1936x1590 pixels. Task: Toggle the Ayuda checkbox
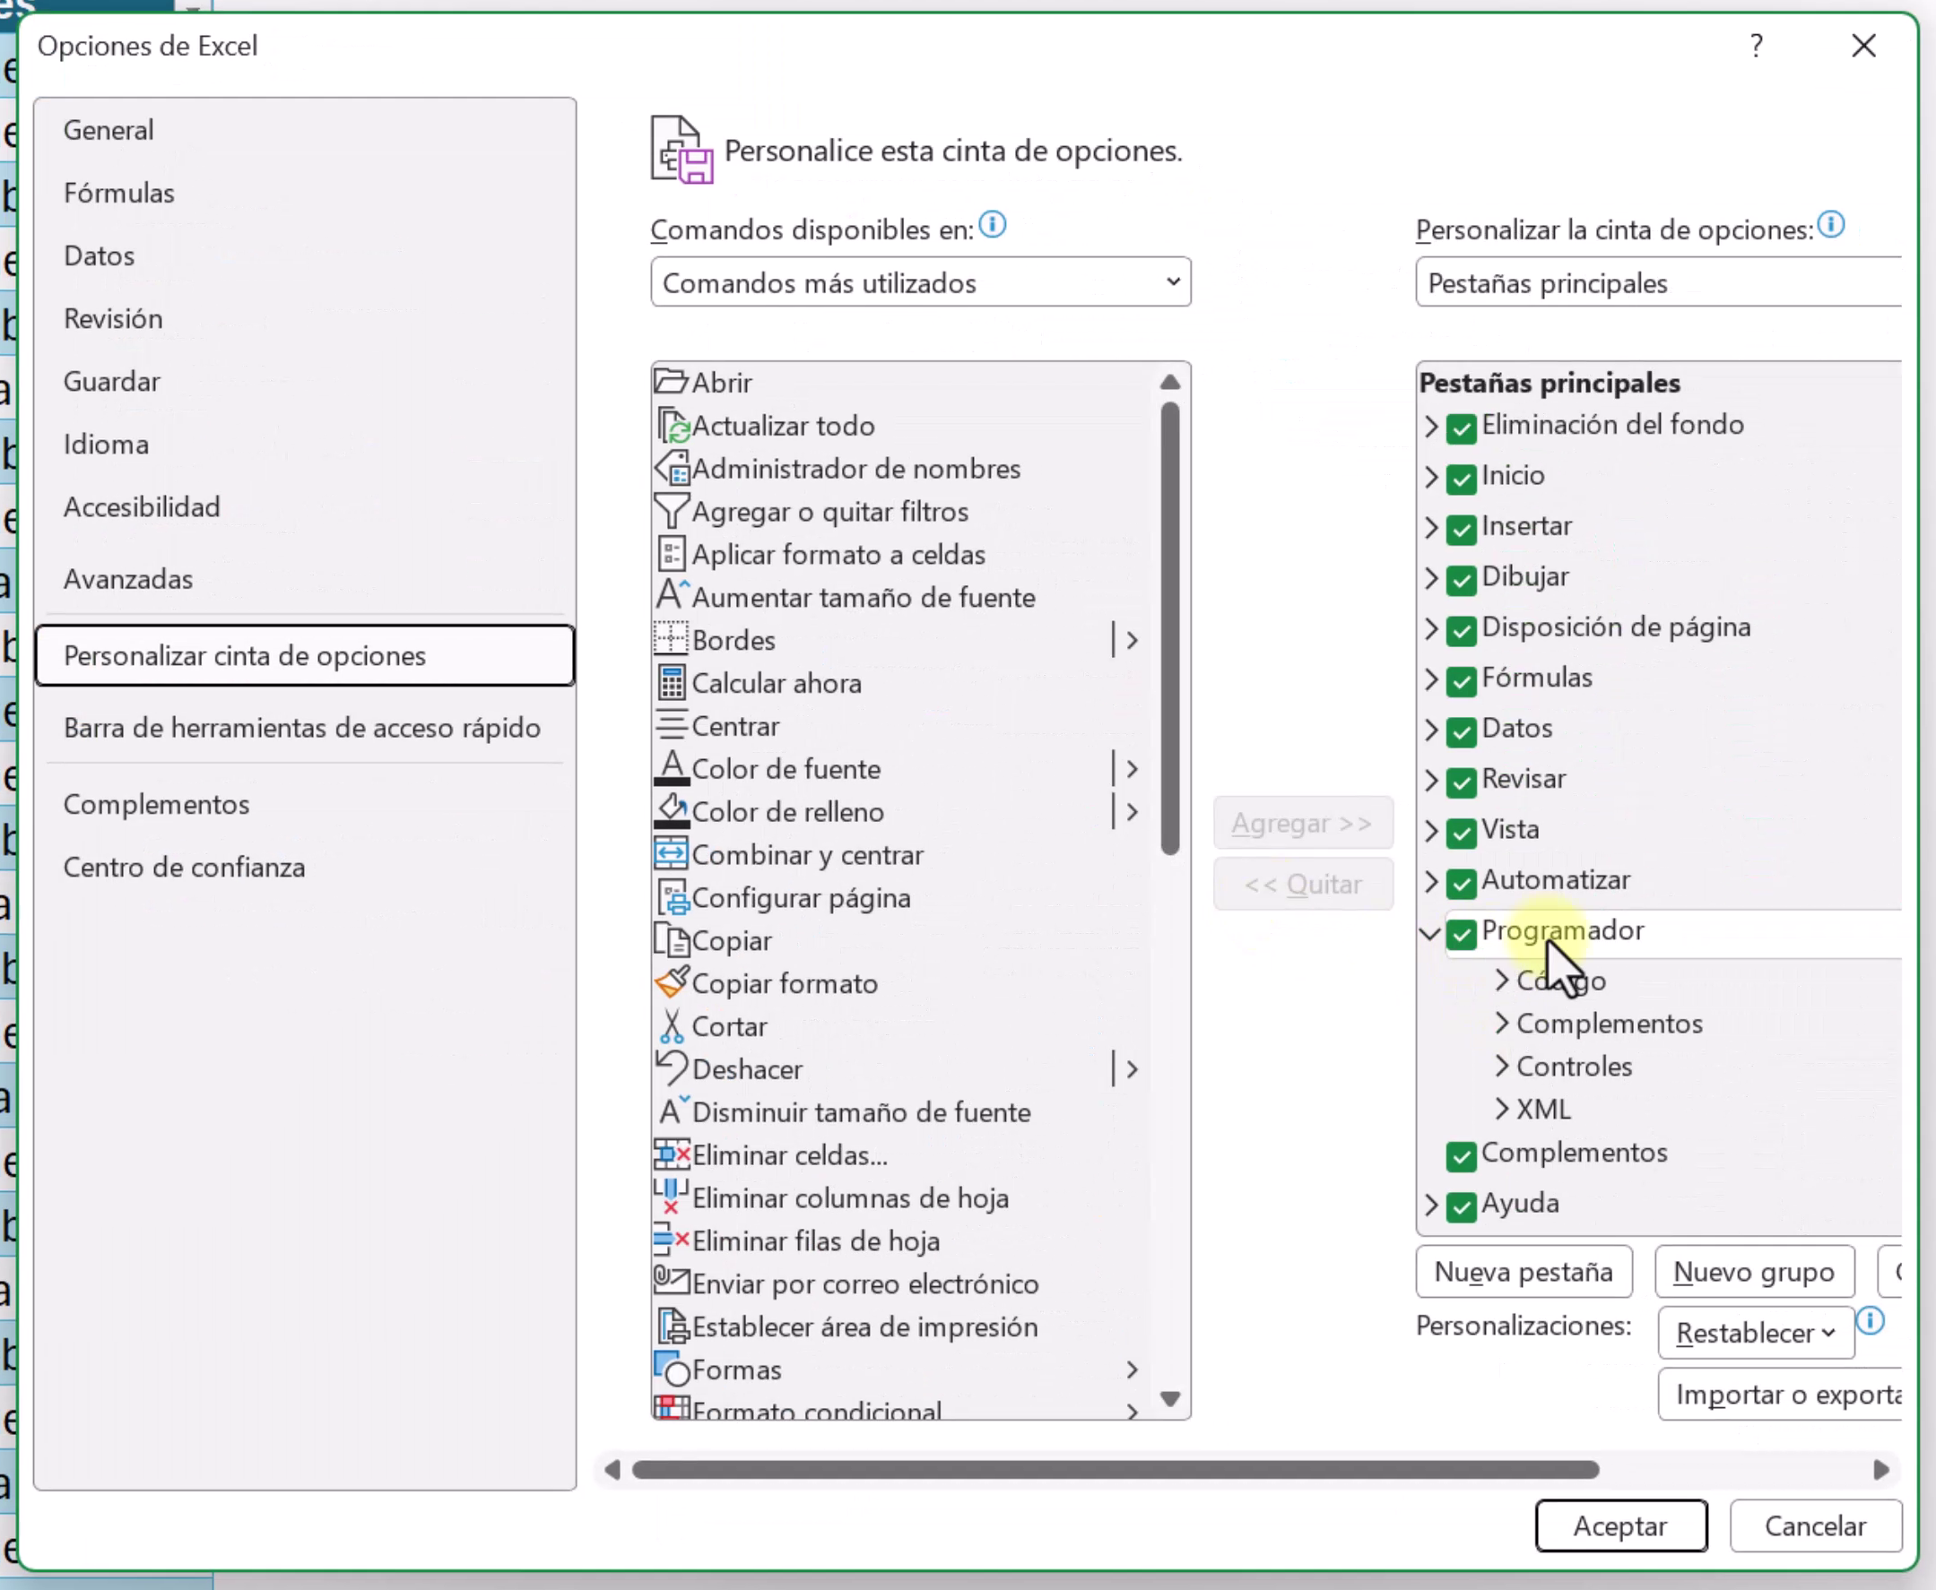(1462, 1207)
